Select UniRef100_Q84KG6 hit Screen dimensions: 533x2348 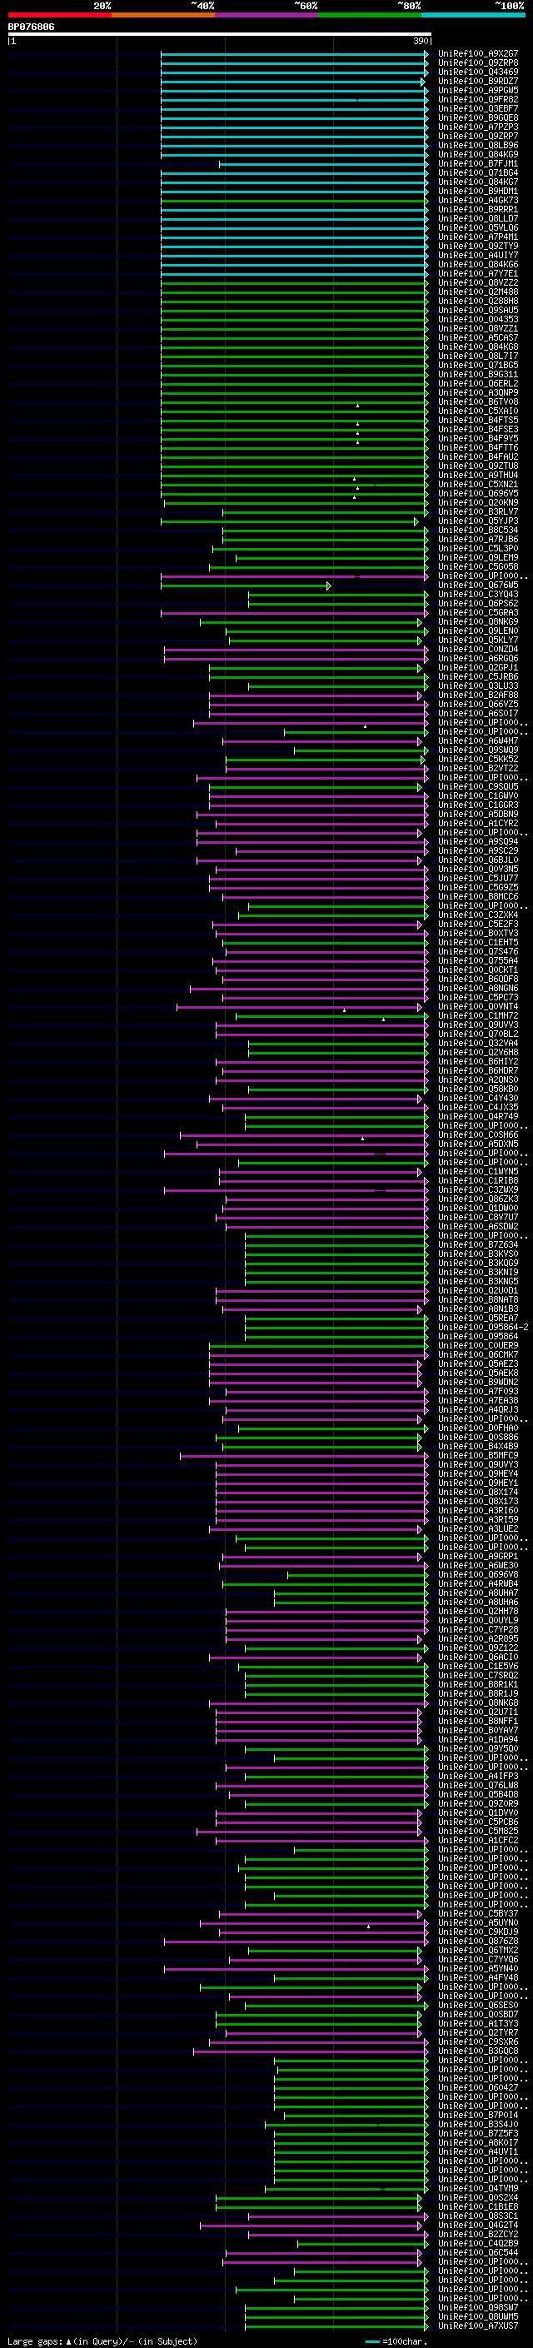click(x=478, y=264)
